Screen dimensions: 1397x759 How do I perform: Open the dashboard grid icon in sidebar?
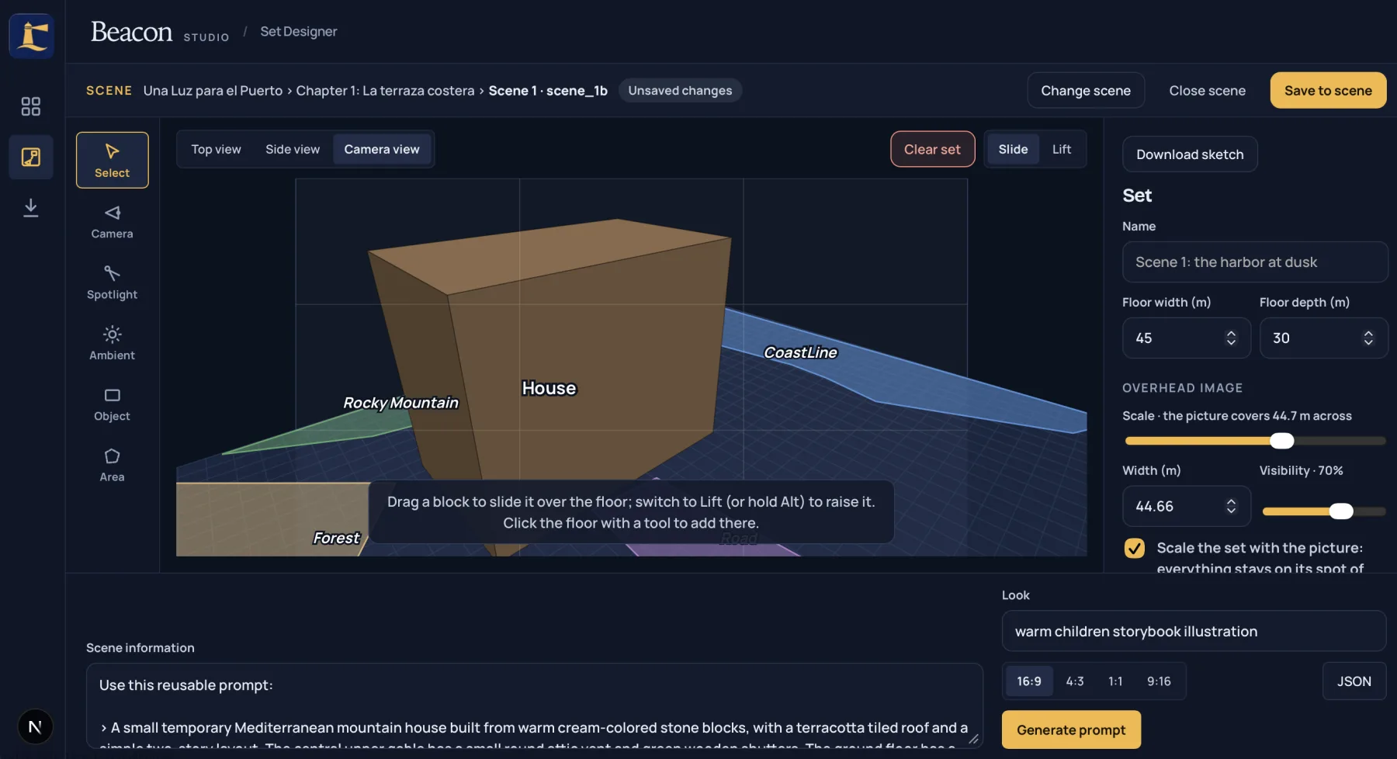coord(31,106)
